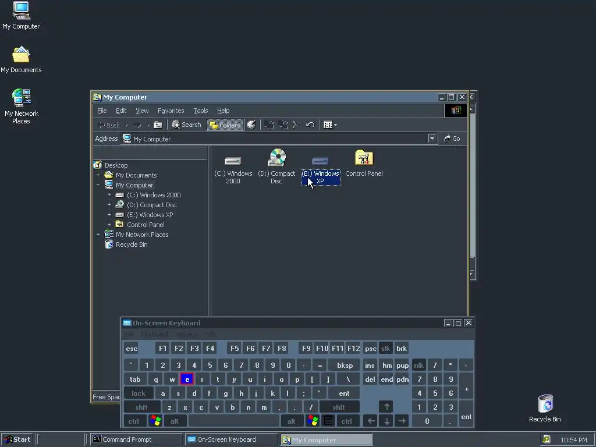596x447 pixels.
Task: Open the Help menu in My Computer
Action: click(223, 111)
